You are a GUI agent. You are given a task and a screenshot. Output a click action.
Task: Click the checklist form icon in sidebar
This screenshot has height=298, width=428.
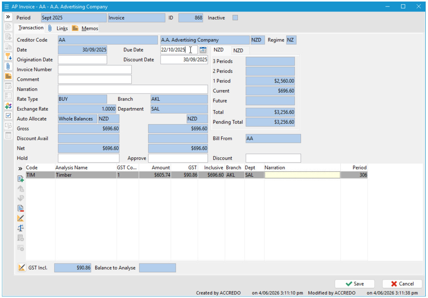point(8,96)
